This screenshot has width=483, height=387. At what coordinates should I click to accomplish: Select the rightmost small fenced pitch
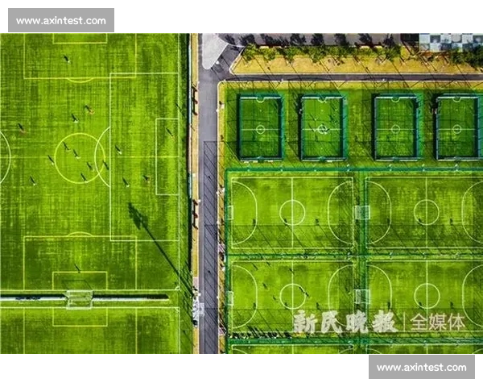click(456, 127)
